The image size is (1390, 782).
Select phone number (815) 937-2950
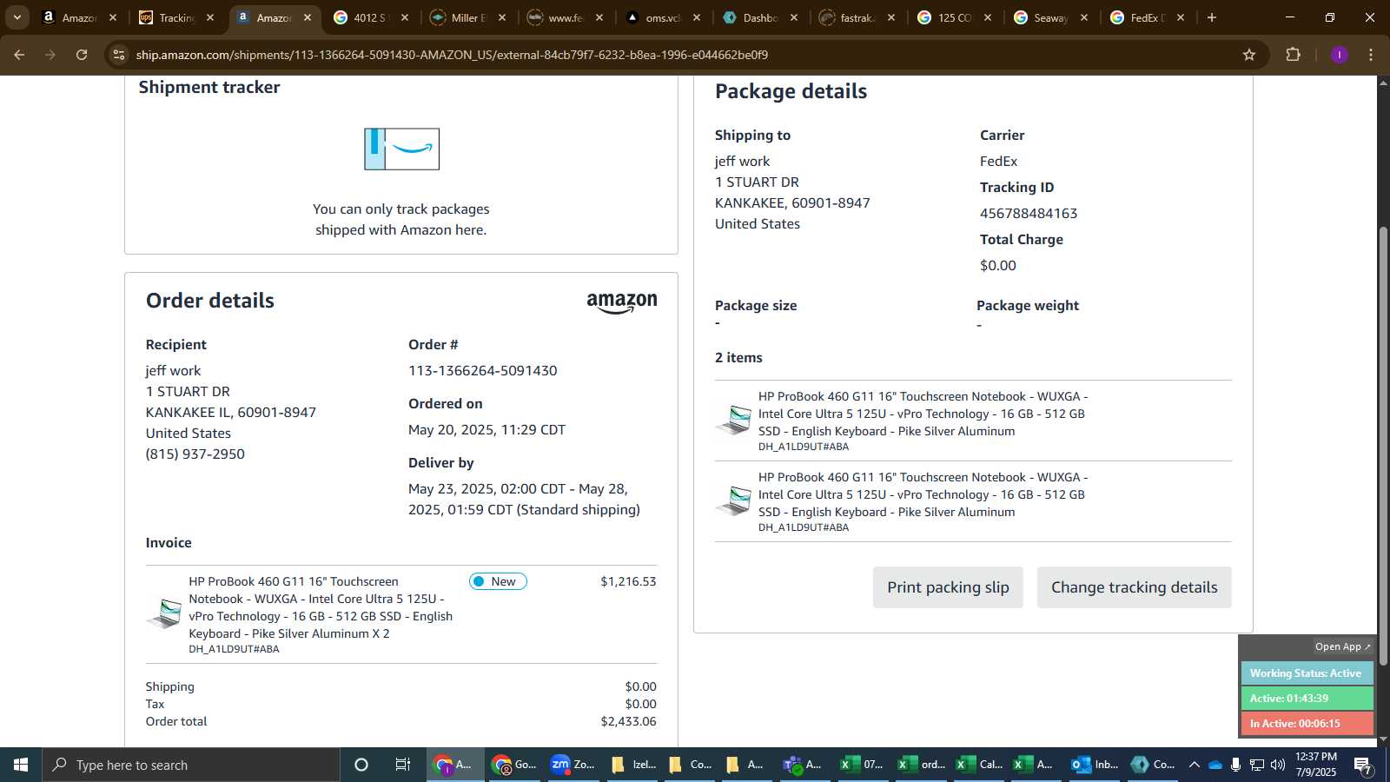(195, 454)
